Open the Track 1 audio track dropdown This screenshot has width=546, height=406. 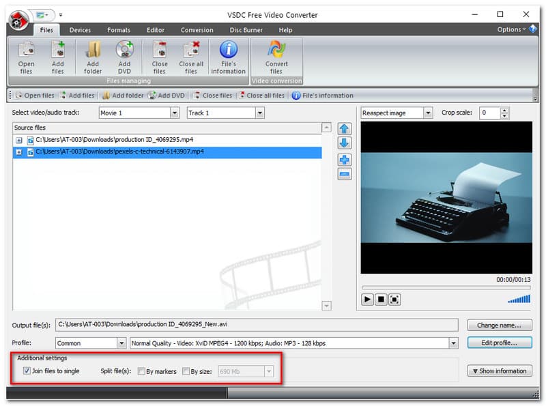tap(259, 113)
